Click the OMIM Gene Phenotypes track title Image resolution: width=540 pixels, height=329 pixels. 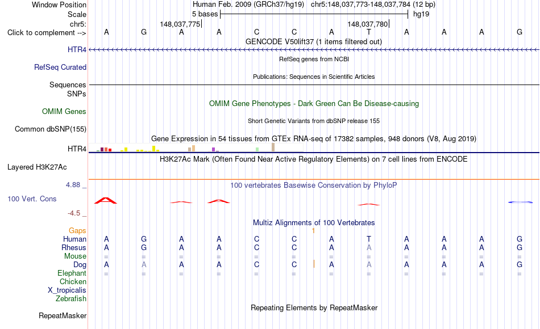(314, 103)
